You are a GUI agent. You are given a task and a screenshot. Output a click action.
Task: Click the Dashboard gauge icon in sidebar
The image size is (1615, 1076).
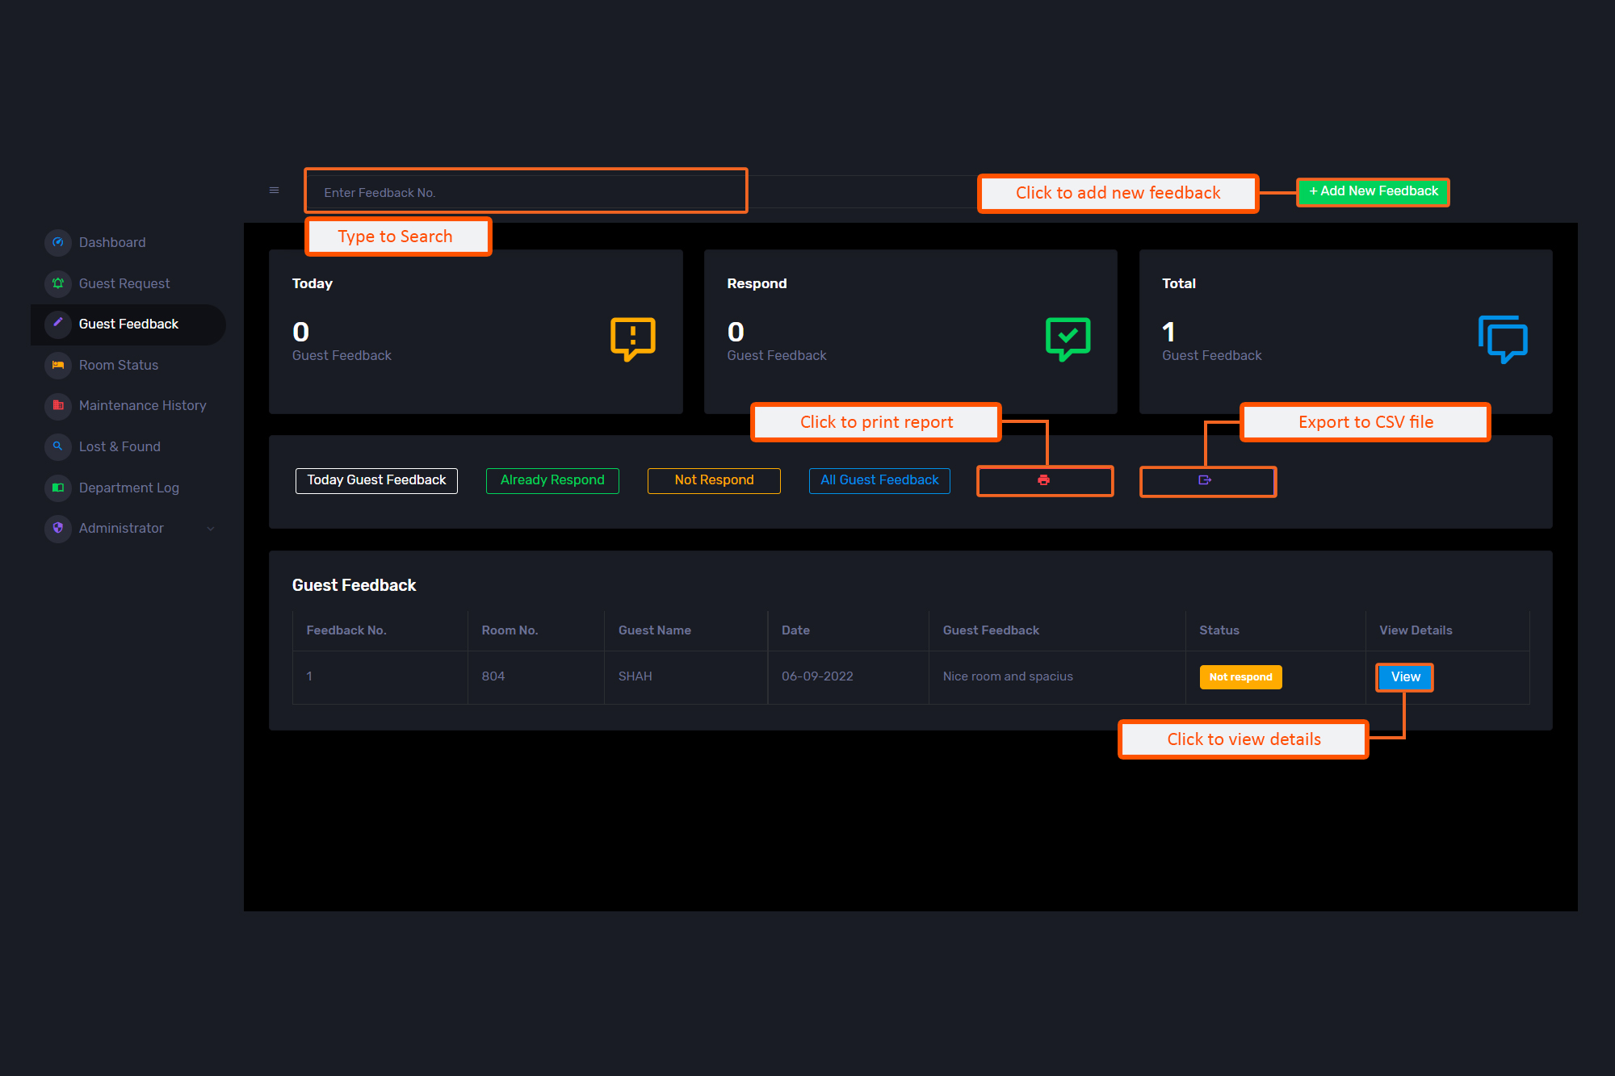coord(58,242)
